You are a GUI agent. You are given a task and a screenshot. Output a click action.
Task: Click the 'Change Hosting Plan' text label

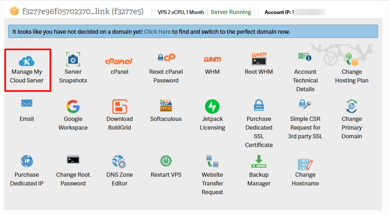point(352,76)
